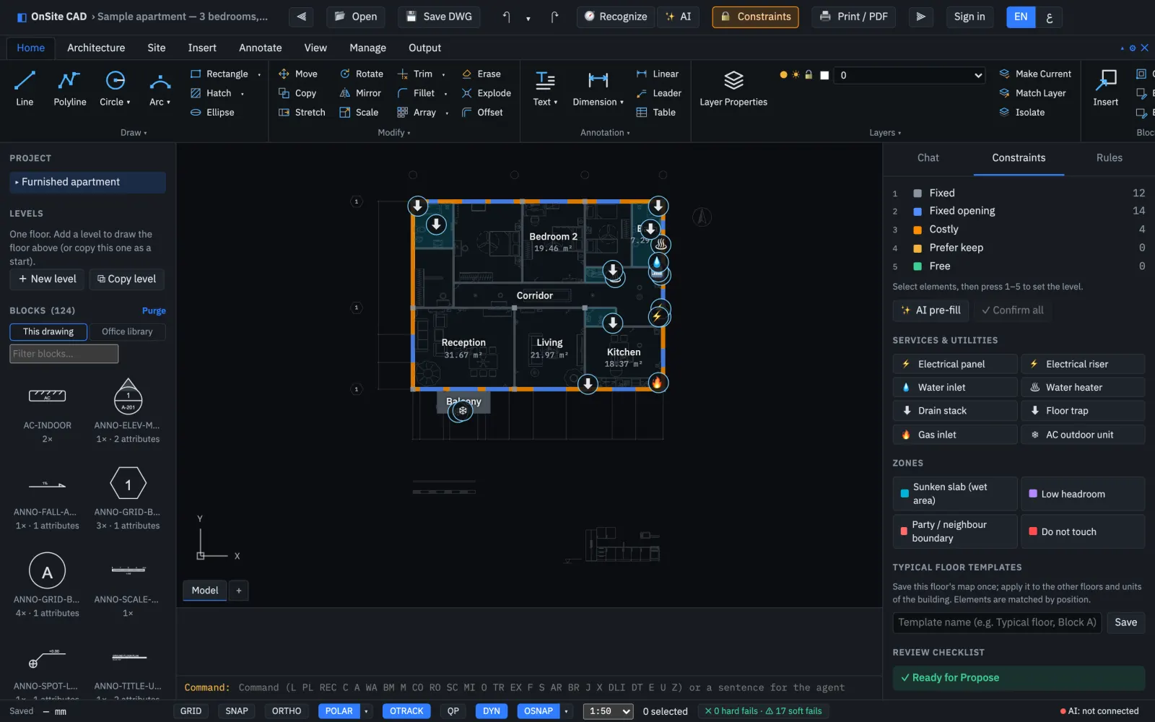The height and width of the screenshot is (722, 1155).
Task: Choose the Stretch tool
Action: [302, 113]
